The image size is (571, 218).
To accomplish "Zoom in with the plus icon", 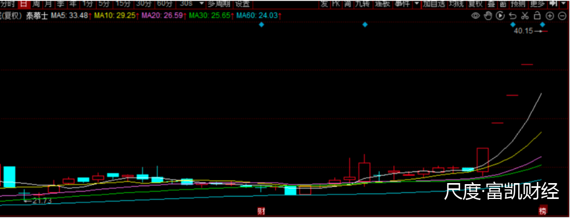I will (550, 15).
